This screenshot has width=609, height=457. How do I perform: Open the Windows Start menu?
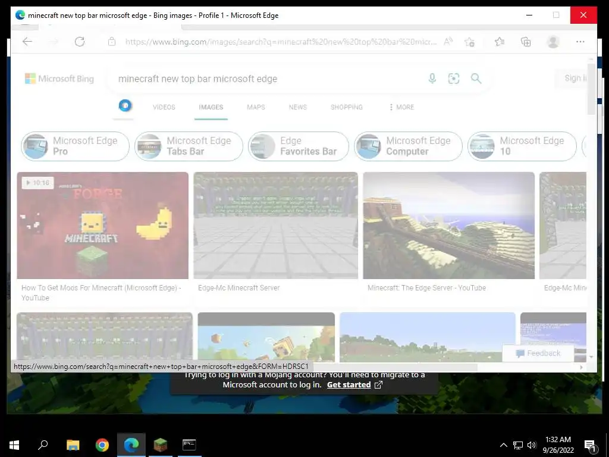(14, 445)
